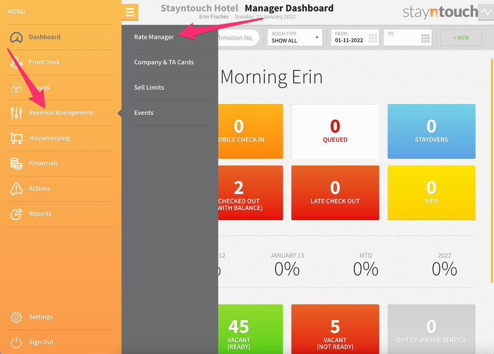
Task: Open the Late Check Out tile
Action: (335, 193)
